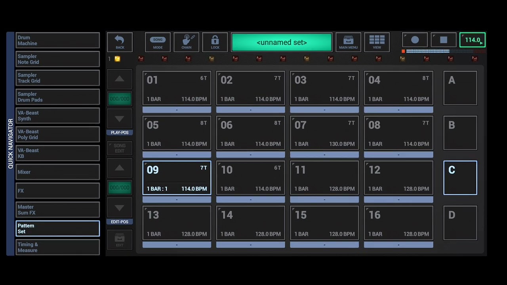Tap the <unnamed set> title display
This screenshot has width=507, height=285.
click(x=282, y=42)
